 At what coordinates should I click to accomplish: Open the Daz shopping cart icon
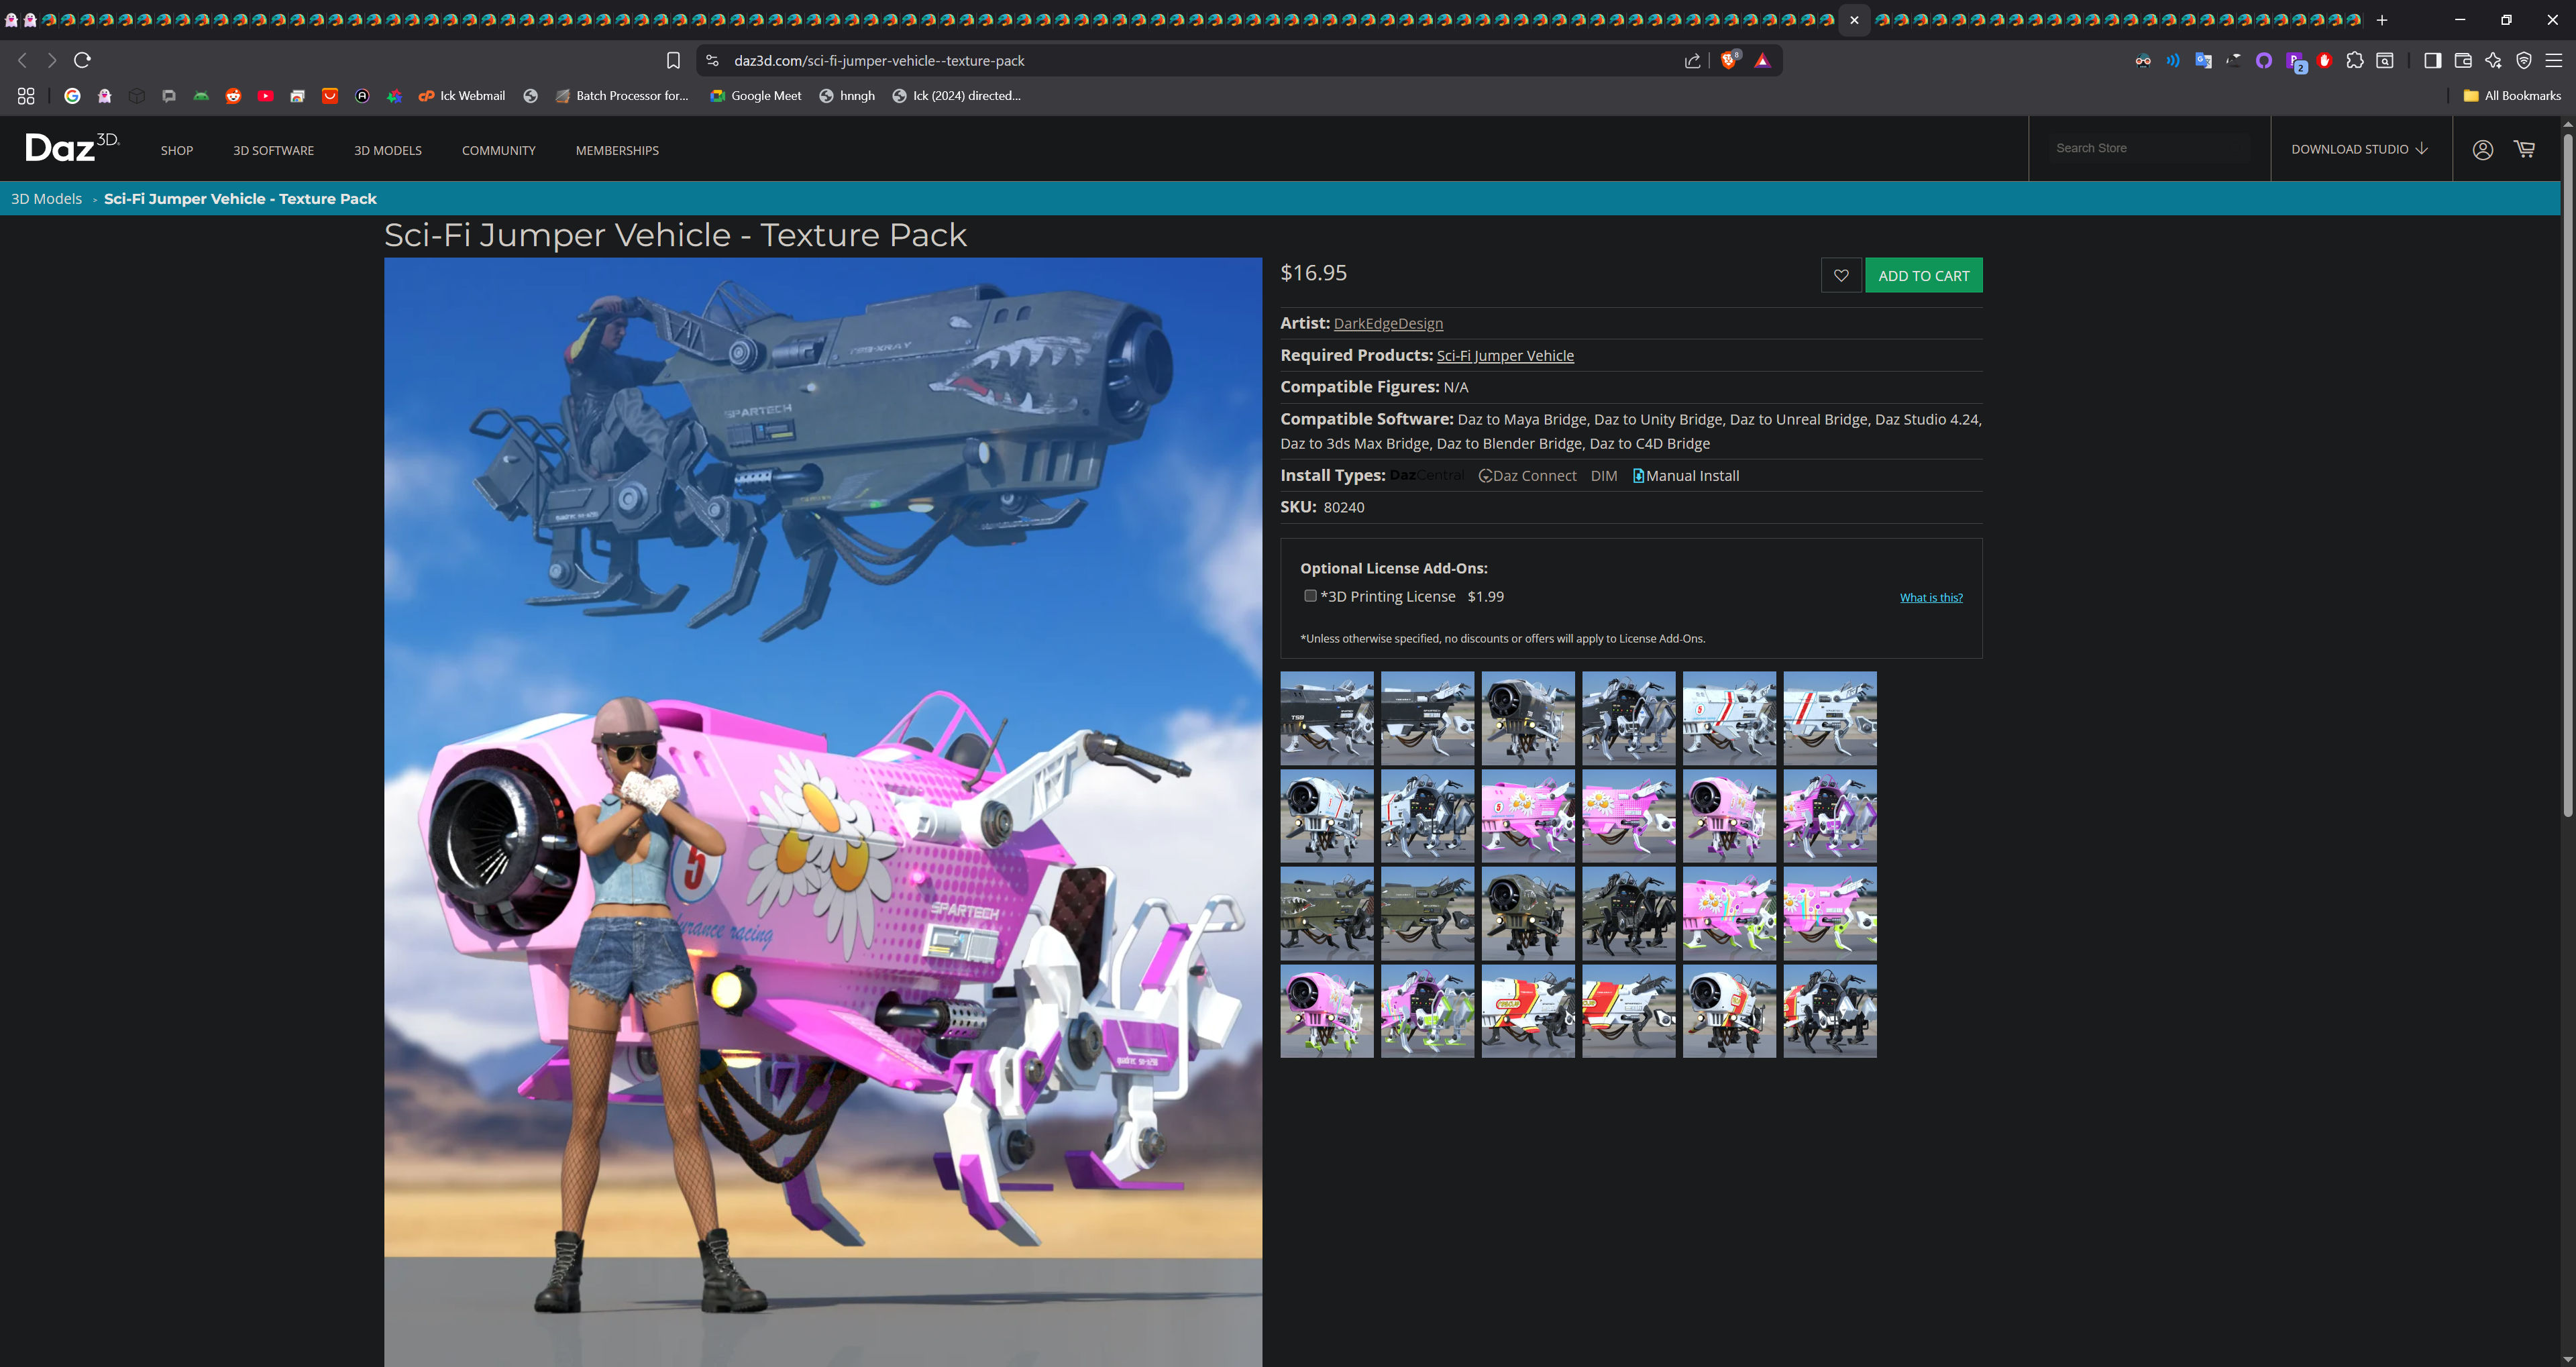coord(2524,149)
